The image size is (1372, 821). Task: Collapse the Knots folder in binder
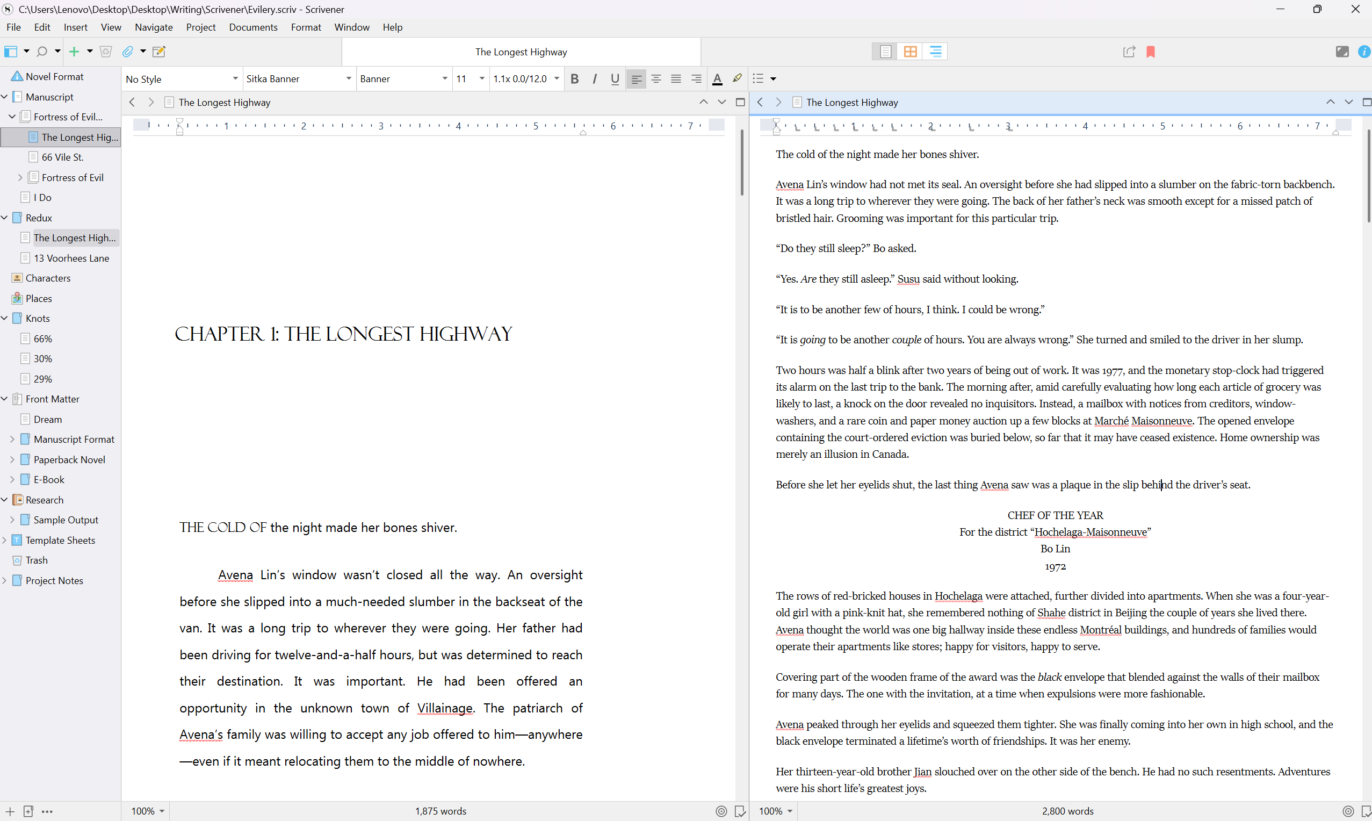tap(4, 318)
